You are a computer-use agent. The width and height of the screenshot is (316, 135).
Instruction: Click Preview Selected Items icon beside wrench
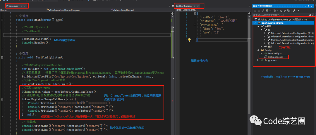(298, 11)
